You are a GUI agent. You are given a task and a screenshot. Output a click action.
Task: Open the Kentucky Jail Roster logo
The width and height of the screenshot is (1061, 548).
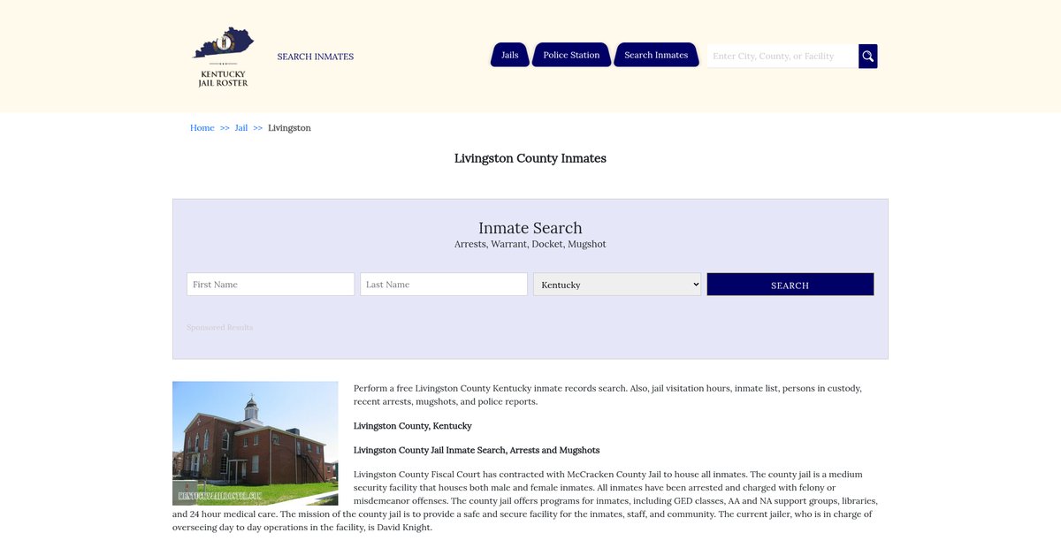pos(224,57)
